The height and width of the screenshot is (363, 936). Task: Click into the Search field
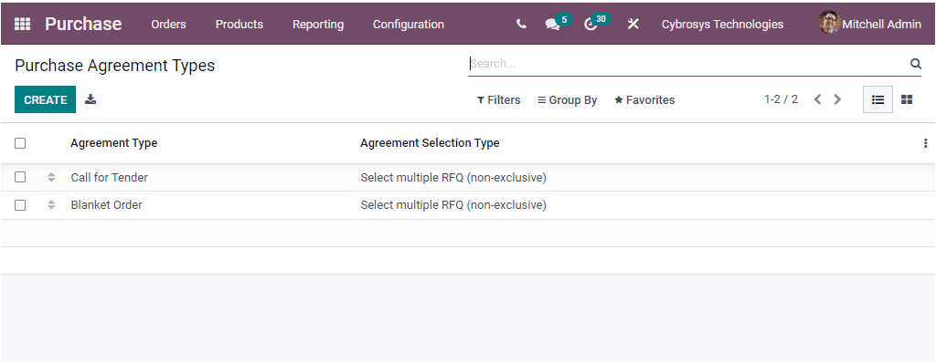point(686,64)
